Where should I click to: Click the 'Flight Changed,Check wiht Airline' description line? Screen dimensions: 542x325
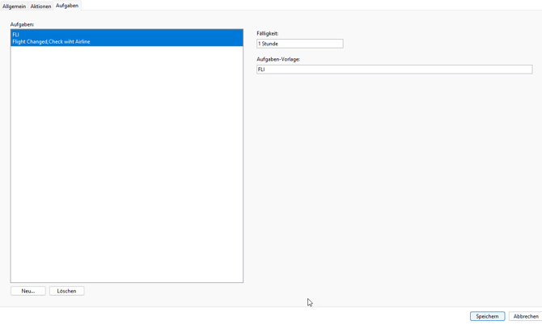(x=52, y=42)
